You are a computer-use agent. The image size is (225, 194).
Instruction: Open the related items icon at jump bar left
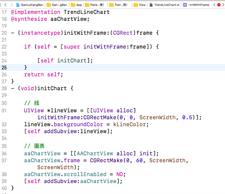[1, 4]
